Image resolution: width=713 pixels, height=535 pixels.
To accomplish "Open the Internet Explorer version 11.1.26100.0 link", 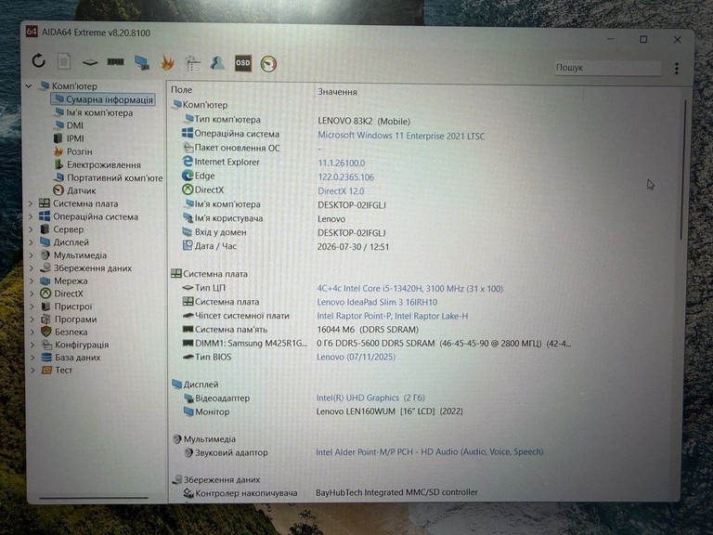I will coord(341,163).
